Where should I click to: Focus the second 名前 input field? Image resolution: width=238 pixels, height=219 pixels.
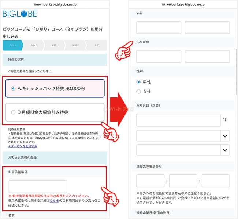tap(207, 27)
